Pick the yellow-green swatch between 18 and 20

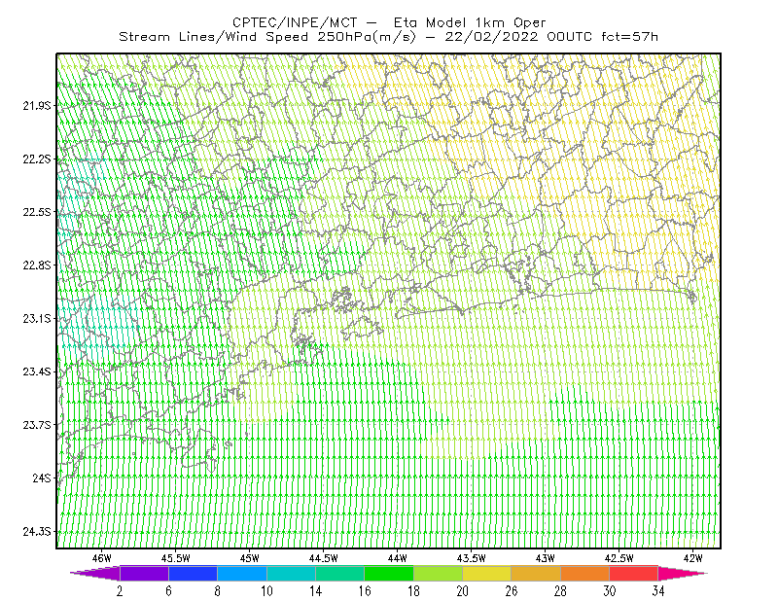439,573
